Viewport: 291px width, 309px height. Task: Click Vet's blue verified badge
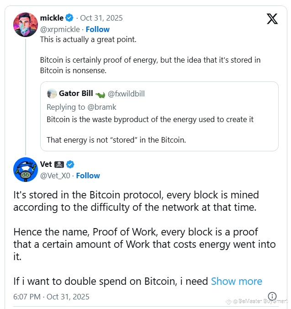click(70, 165)
